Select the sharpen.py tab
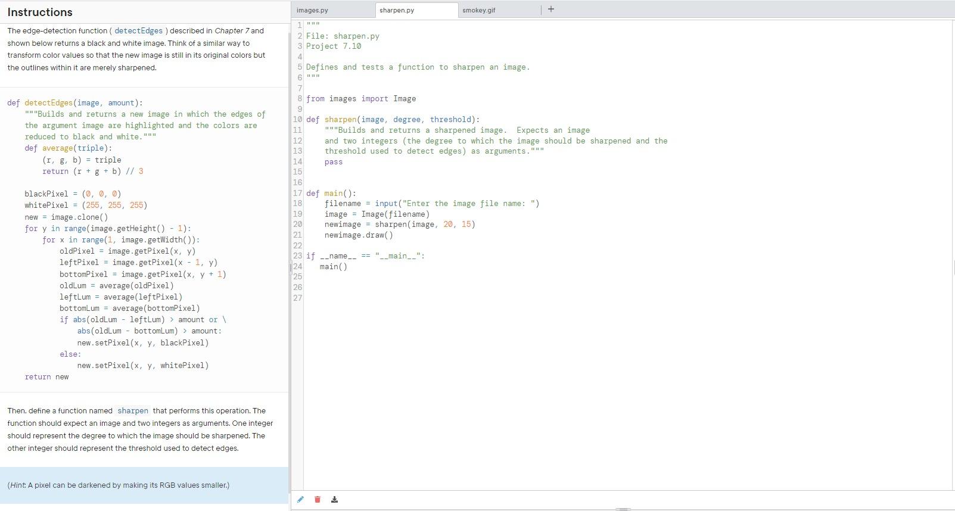The height and width of the screenshot is (511, 955). coord(397,10)
